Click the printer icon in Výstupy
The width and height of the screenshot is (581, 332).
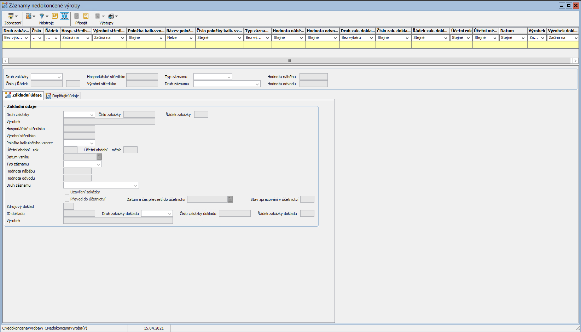point(111,16)
